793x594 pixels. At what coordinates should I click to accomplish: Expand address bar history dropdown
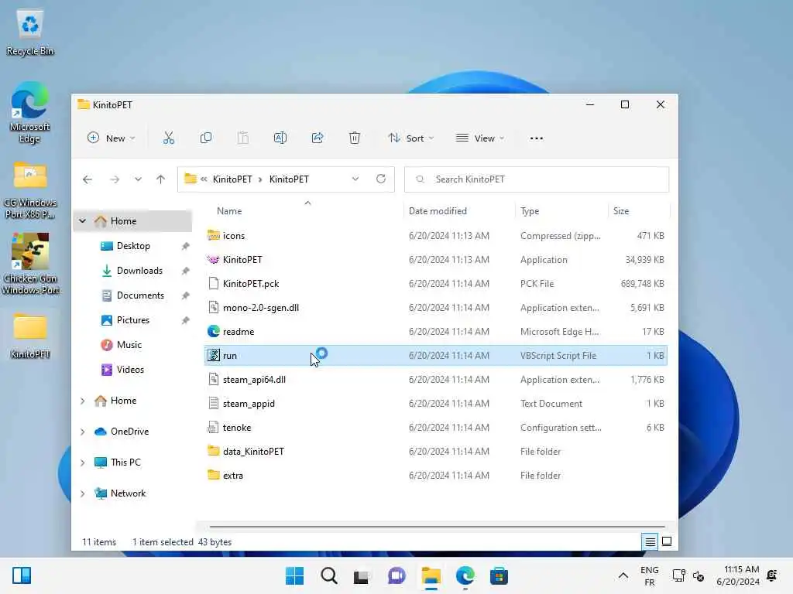point(355,179)
